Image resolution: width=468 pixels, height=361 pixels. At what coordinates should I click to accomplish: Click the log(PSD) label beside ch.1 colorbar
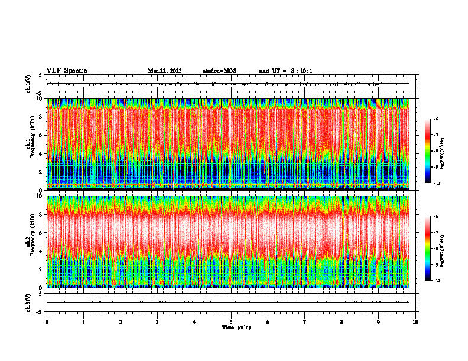tap(443, 154)
